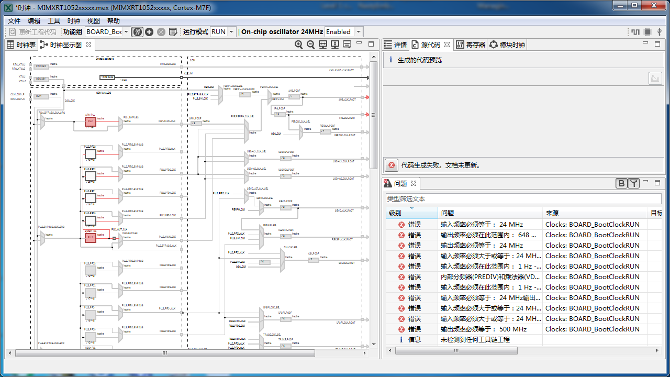Switch to the 时钟表 clock table tab
The width and height of the screenshot is (670, 377).
pos(21,45)
